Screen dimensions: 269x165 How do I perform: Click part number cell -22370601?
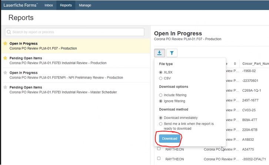[x=250, y=81]
